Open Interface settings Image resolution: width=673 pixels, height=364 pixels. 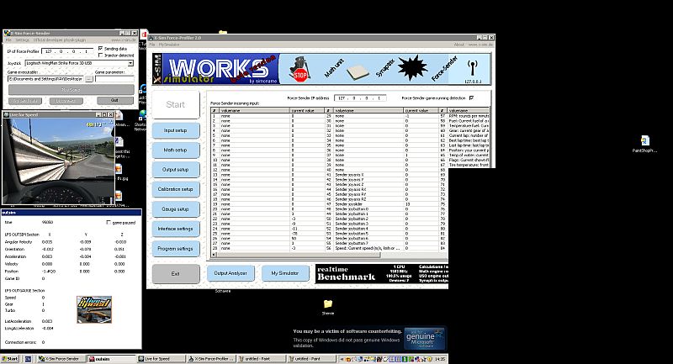click(x=175, y=229)
